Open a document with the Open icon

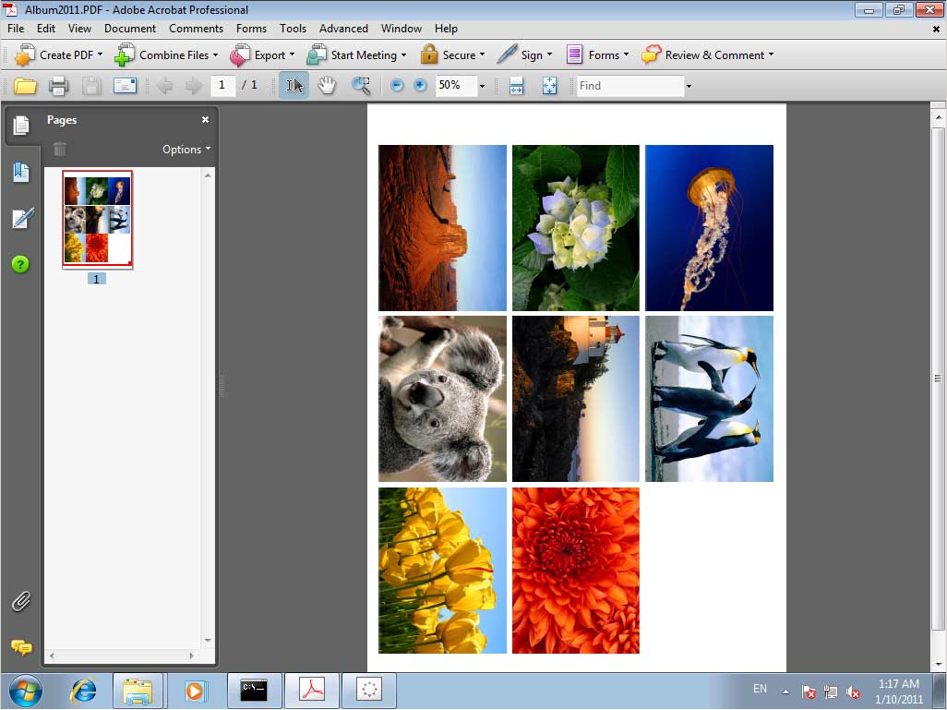(25, 86)
